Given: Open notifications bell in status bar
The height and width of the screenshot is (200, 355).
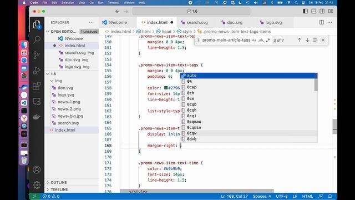Looking at the screenshot, I should coord(330,196).
